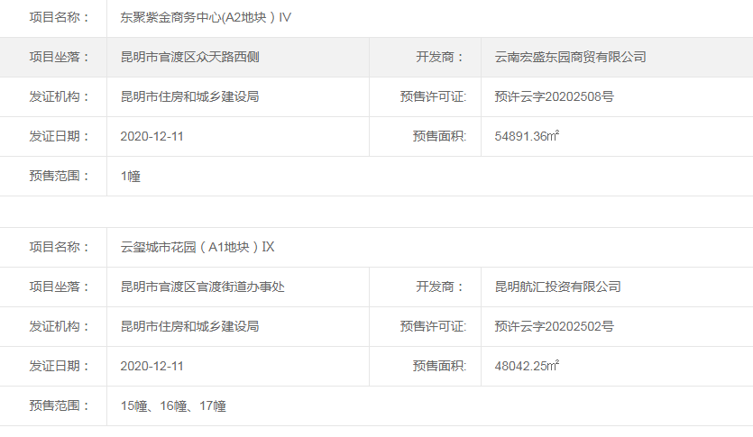Click issuing authority for 云玺城市花园 project

click(x=189, y=326)
